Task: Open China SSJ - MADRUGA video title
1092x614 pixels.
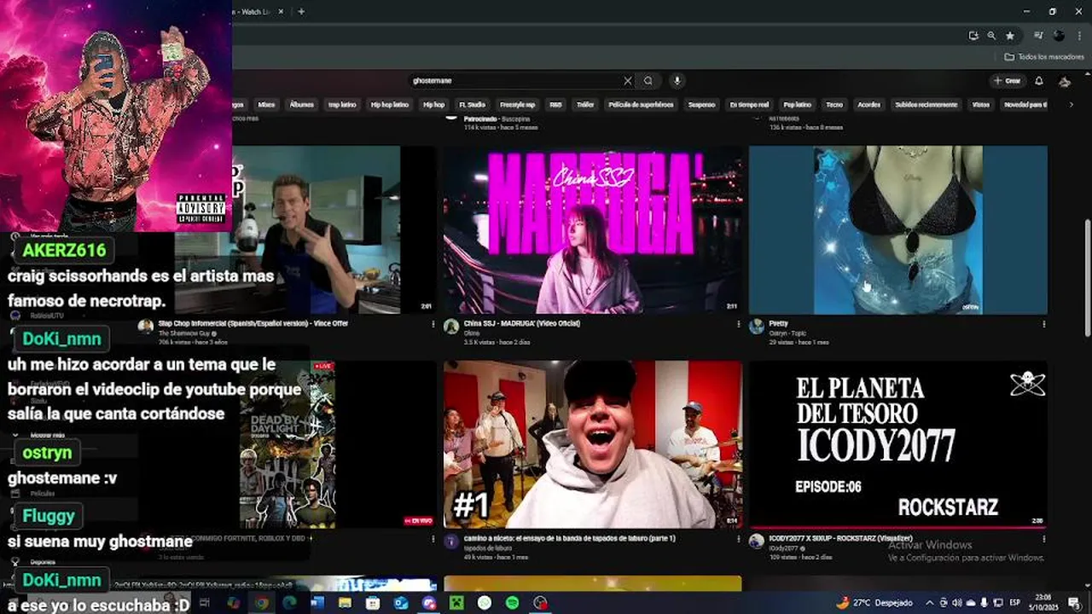Action: 521,324
